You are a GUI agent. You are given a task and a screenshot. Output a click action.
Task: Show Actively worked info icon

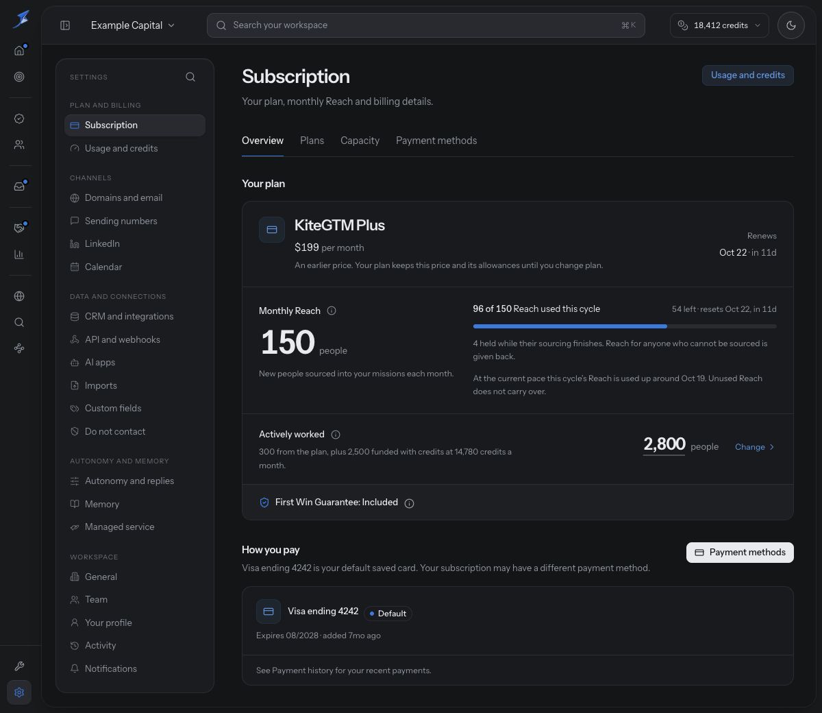[336, 435]
